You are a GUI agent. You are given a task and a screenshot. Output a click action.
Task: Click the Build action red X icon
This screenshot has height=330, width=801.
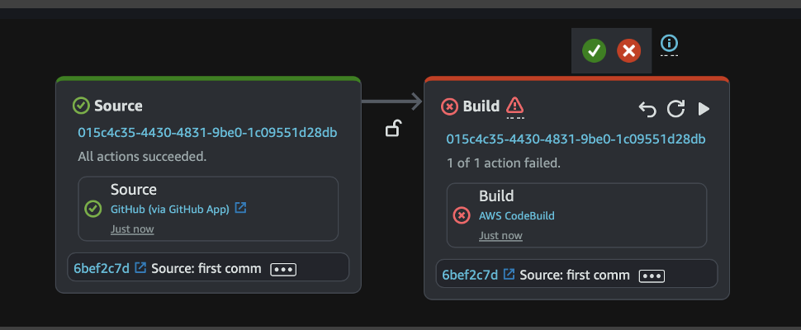pos(462,215)
